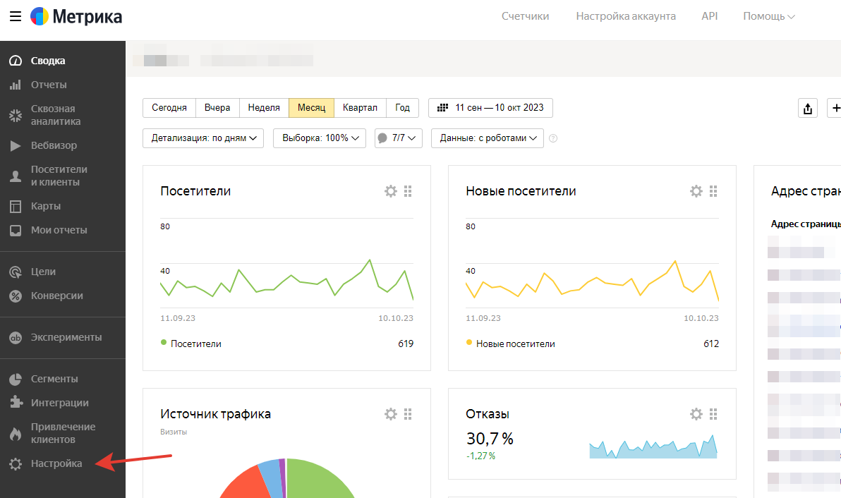Click the Цели target icon

[16, 272]
